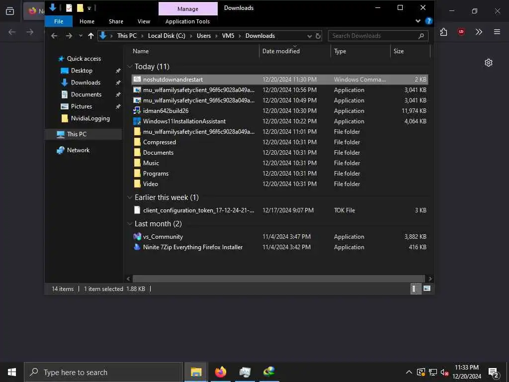
Task: Select the Compressed folder icon
Action: pyautogui.click(x=137, y=142)
